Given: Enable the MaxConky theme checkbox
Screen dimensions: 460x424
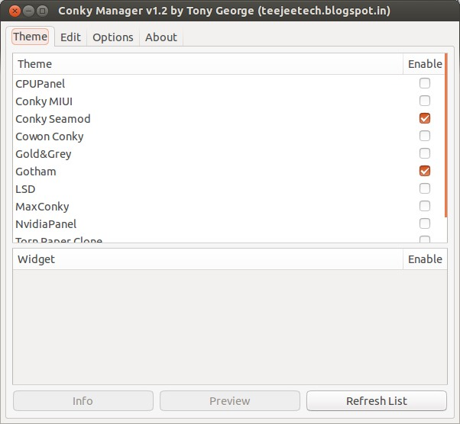Looking at the screenshot, I should tap(425, 206).
